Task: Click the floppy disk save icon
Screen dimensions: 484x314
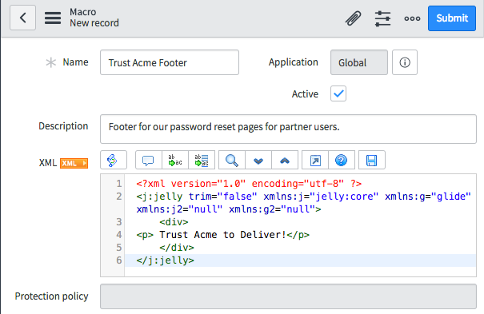Action: [372, 160]
